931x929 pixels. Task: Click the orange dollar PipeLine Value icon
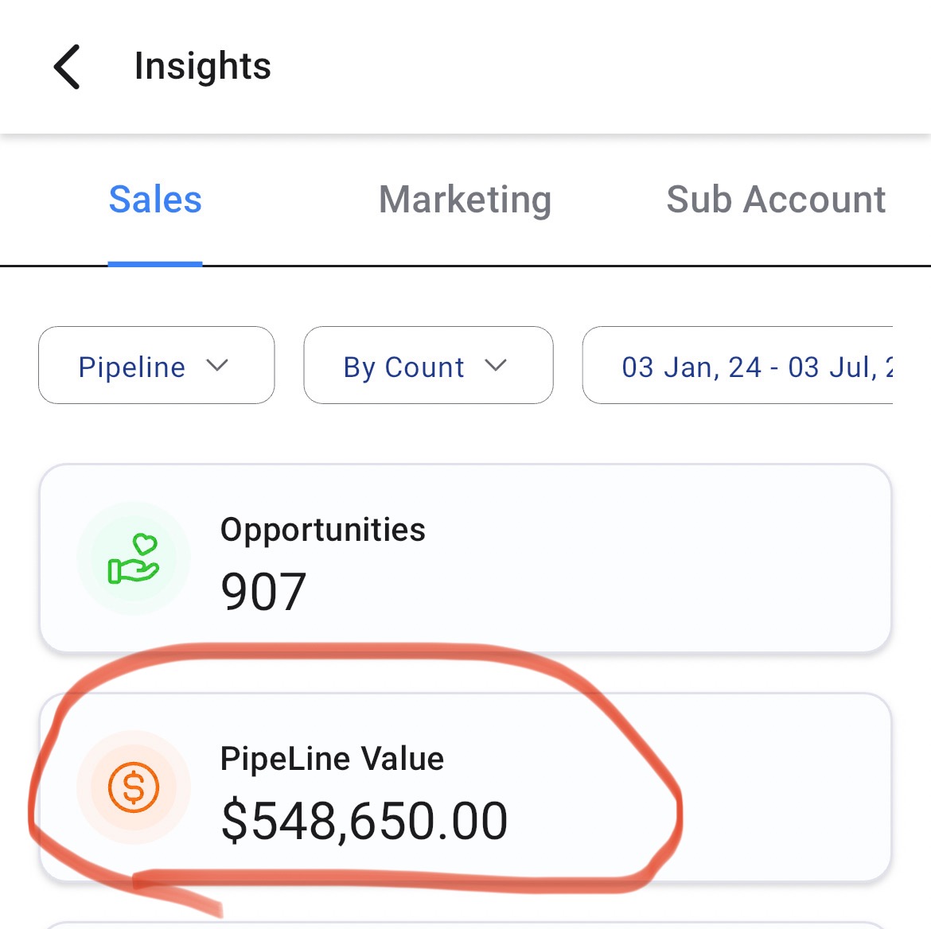134,787
